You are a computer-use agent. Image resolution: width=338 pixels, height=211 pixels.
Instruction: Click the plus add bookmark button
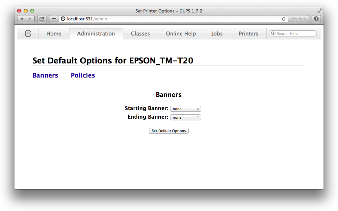coord(54,19)
